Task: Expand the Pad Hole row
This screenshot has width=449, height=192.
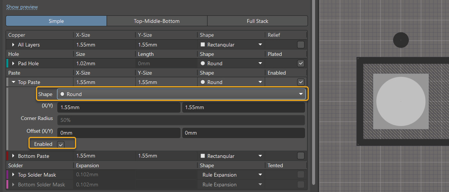Action: pyautogui.click(x=14, y=63)
